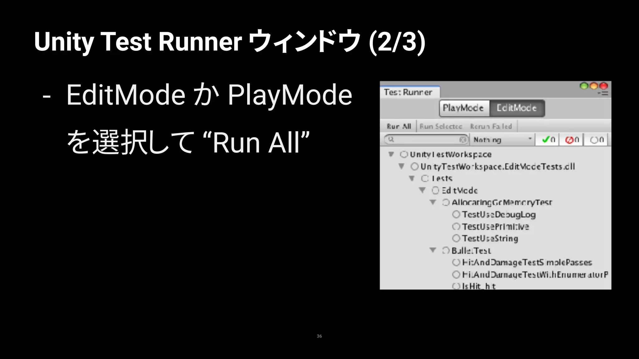Click magnifier icon in search field
Image resolution: width=639 pixels, height=359 pixels.
[391, 139]
